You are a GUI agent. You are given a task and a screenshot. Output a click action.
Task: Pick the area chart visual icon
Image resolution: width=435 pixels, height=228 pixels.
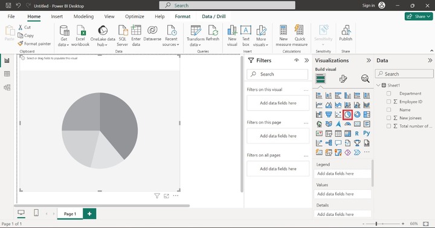329,105
